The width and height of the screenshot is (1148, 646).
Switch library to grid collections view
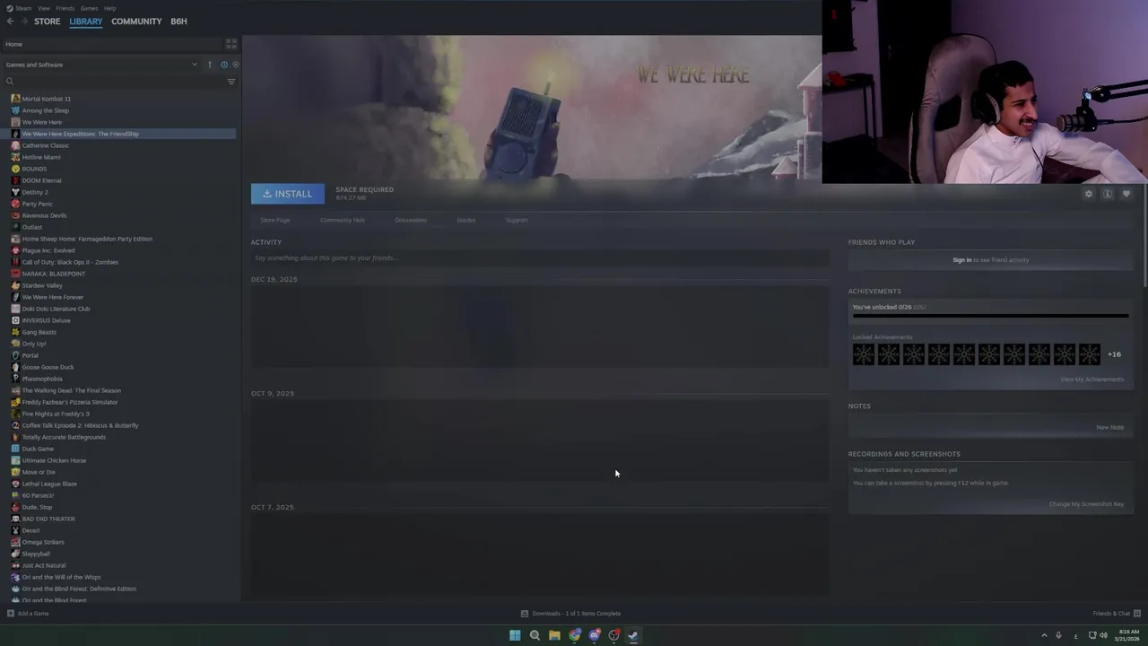point(230,44)
